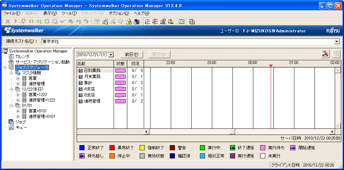Viewport: 344px width, 170px height.
Task: Open the grayed セキュリティ(S) menu
Action: (93, 13)
